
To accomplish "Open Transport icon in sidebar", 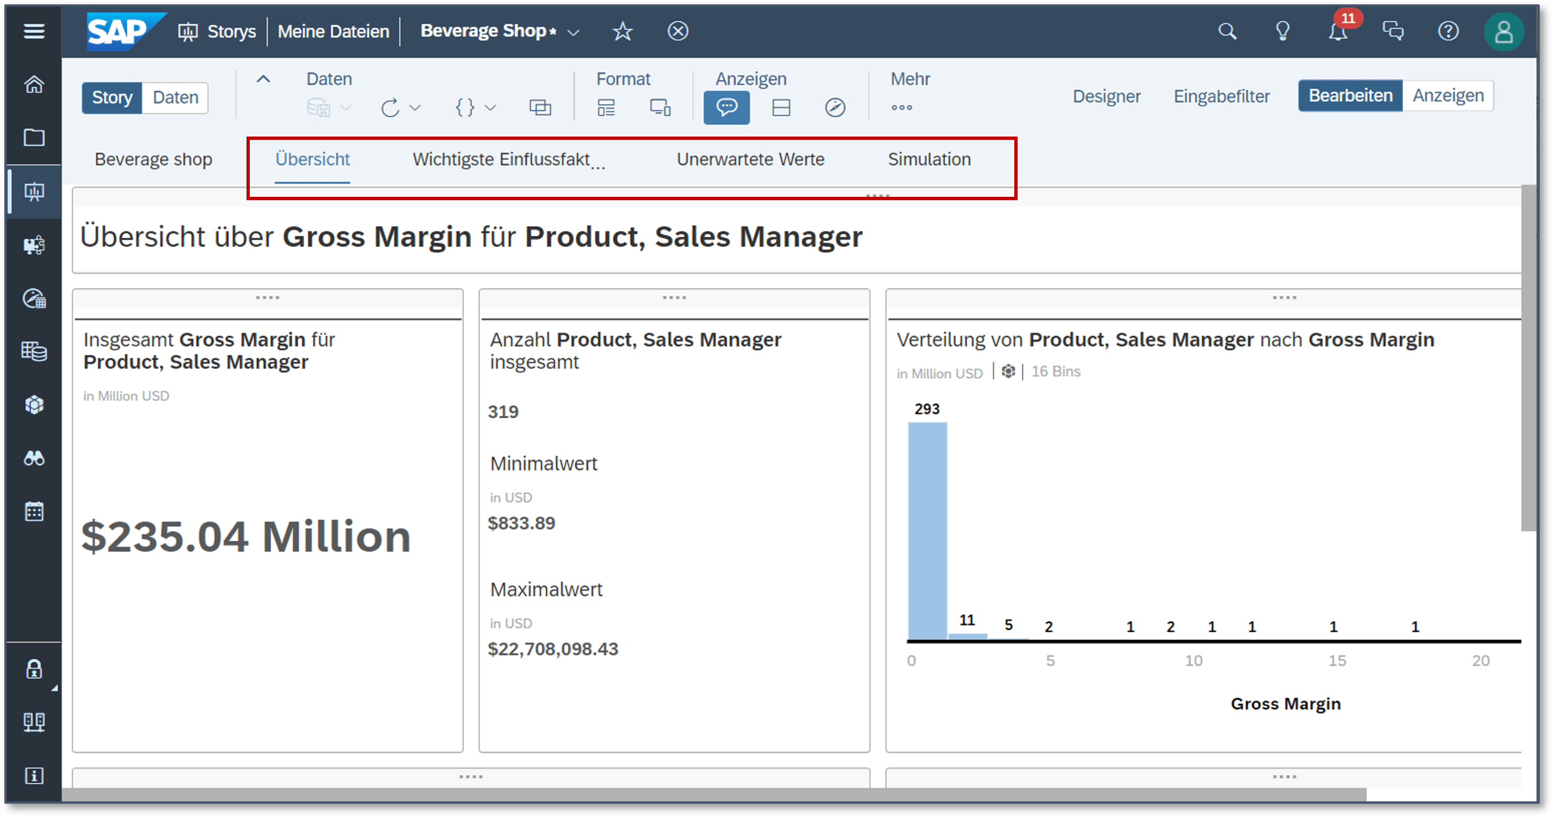I will 34,722.
